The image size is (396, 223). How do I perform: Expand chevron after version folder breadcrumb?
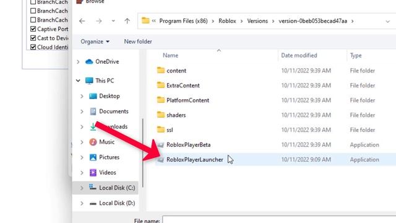tap(352, 21)
